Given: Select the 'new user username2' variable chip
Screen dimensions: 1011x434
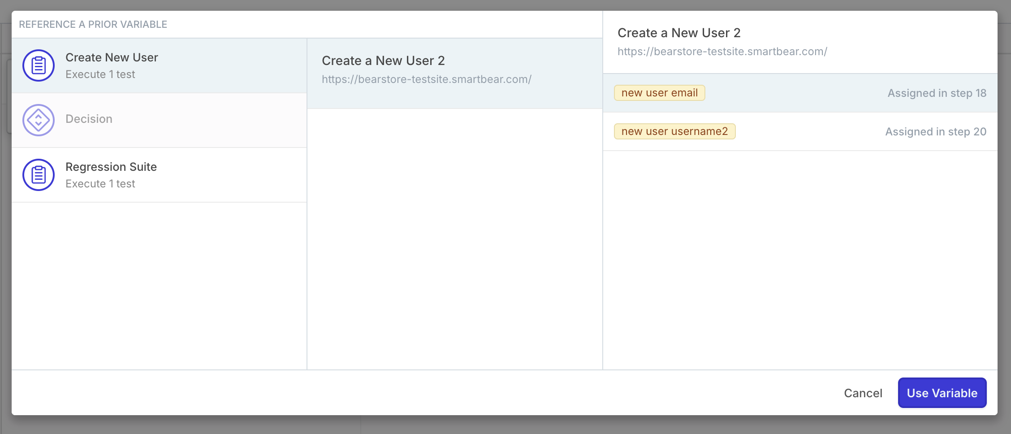Looking at the screenshot, I should pos(674,131).
